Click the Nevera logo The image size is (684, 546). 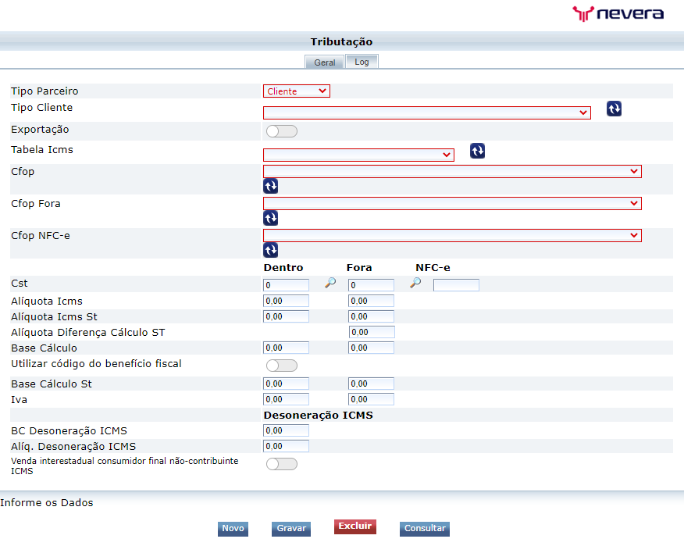[x=618, y=13]
